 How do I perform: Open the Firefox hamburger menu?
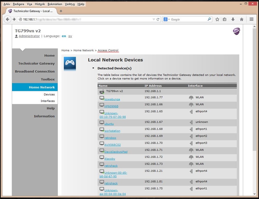[x=251, y=19]
